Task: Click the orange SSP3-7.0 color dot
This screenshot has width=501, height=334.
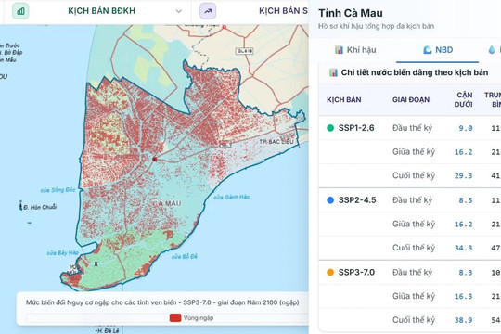Action: point(330,273)
